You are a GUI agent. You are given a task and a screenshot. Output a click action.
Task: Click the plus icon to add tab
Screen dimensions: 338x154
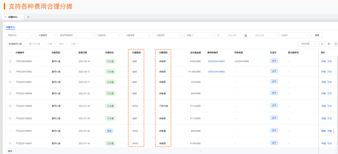tap(28, 17)
